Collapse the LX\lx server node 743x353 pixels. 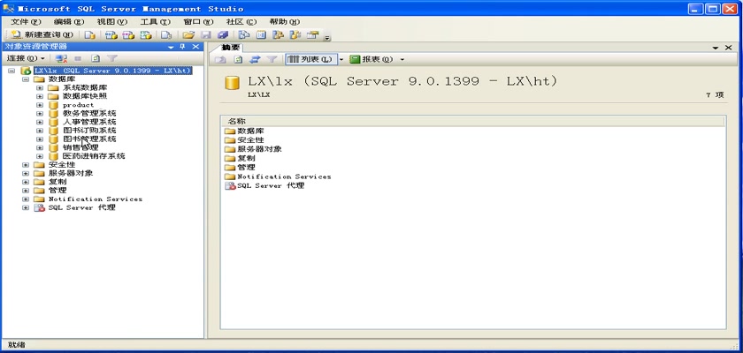(x=11, y=71)
